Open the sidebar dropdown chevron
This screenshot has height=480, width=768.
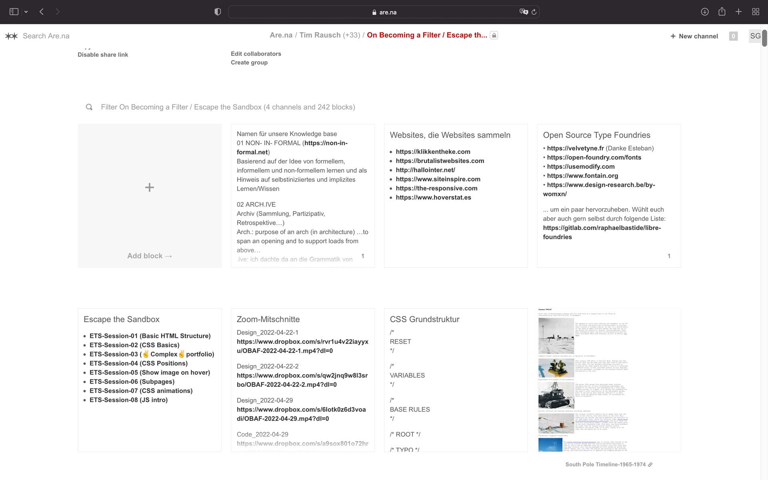coord(26,12)
